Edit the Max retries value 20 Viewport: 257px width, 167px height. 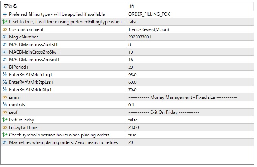click(131, 142)
